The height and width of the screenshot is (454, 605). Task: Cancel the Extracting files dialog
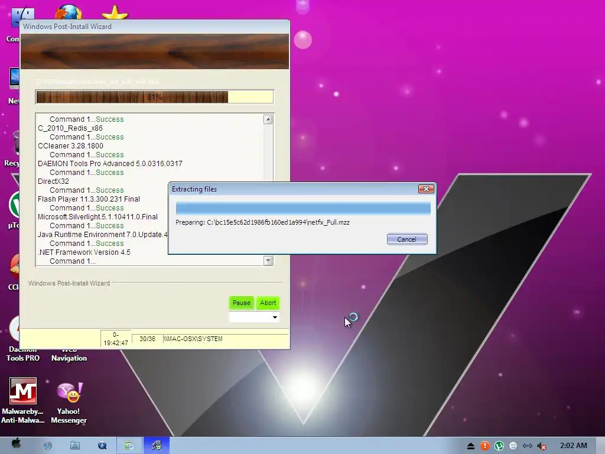click(x=407, y=239)
